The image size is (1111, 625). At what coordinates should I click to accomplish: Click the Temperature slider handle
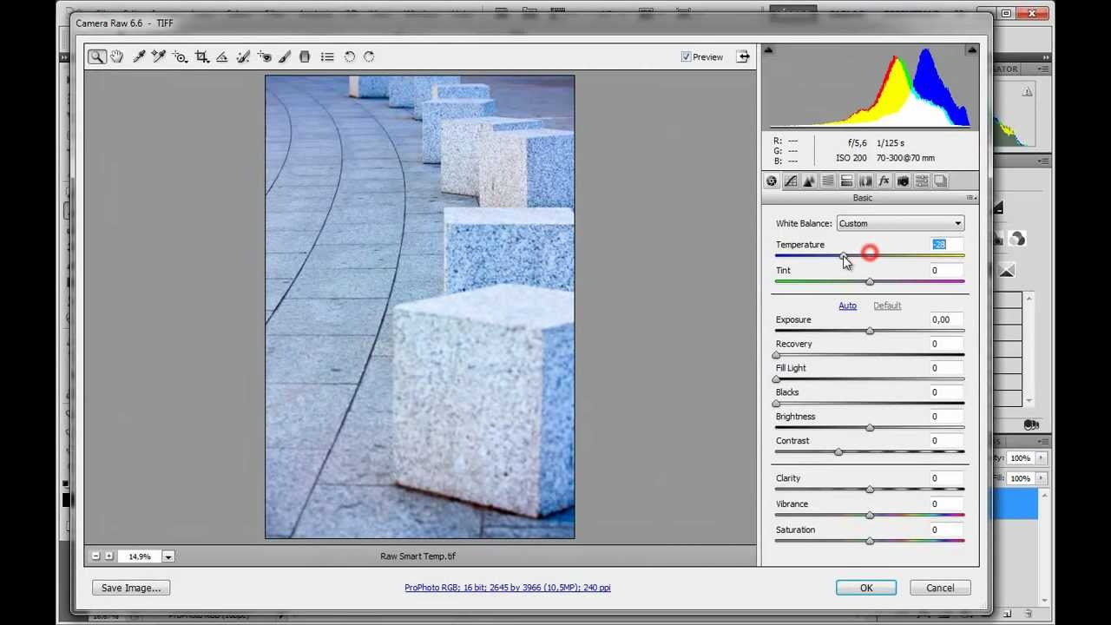point(844,257)
